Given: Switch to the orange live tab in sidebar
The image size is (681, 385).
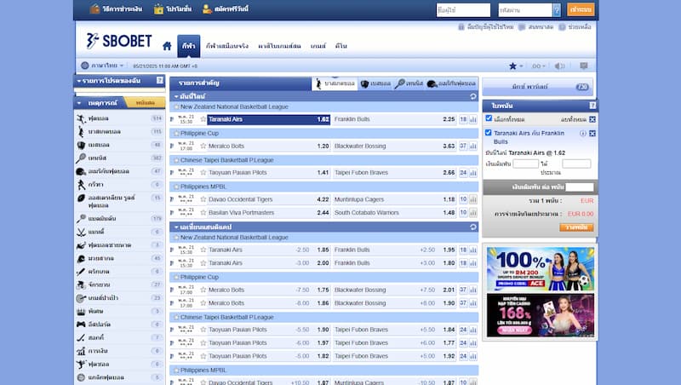Looking at the screenshot, I should coord(145,103).
